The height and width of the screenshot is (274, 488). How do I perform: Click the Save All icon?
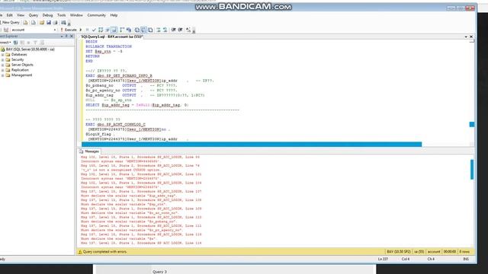[55, 22]
